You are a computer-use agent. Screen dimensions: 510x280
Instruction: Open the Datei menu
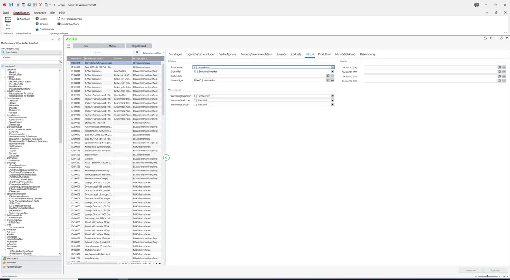point(6,13)
